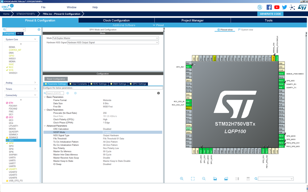
Task: Zoom out of the chip pinout view
Action: click(204, 179)
